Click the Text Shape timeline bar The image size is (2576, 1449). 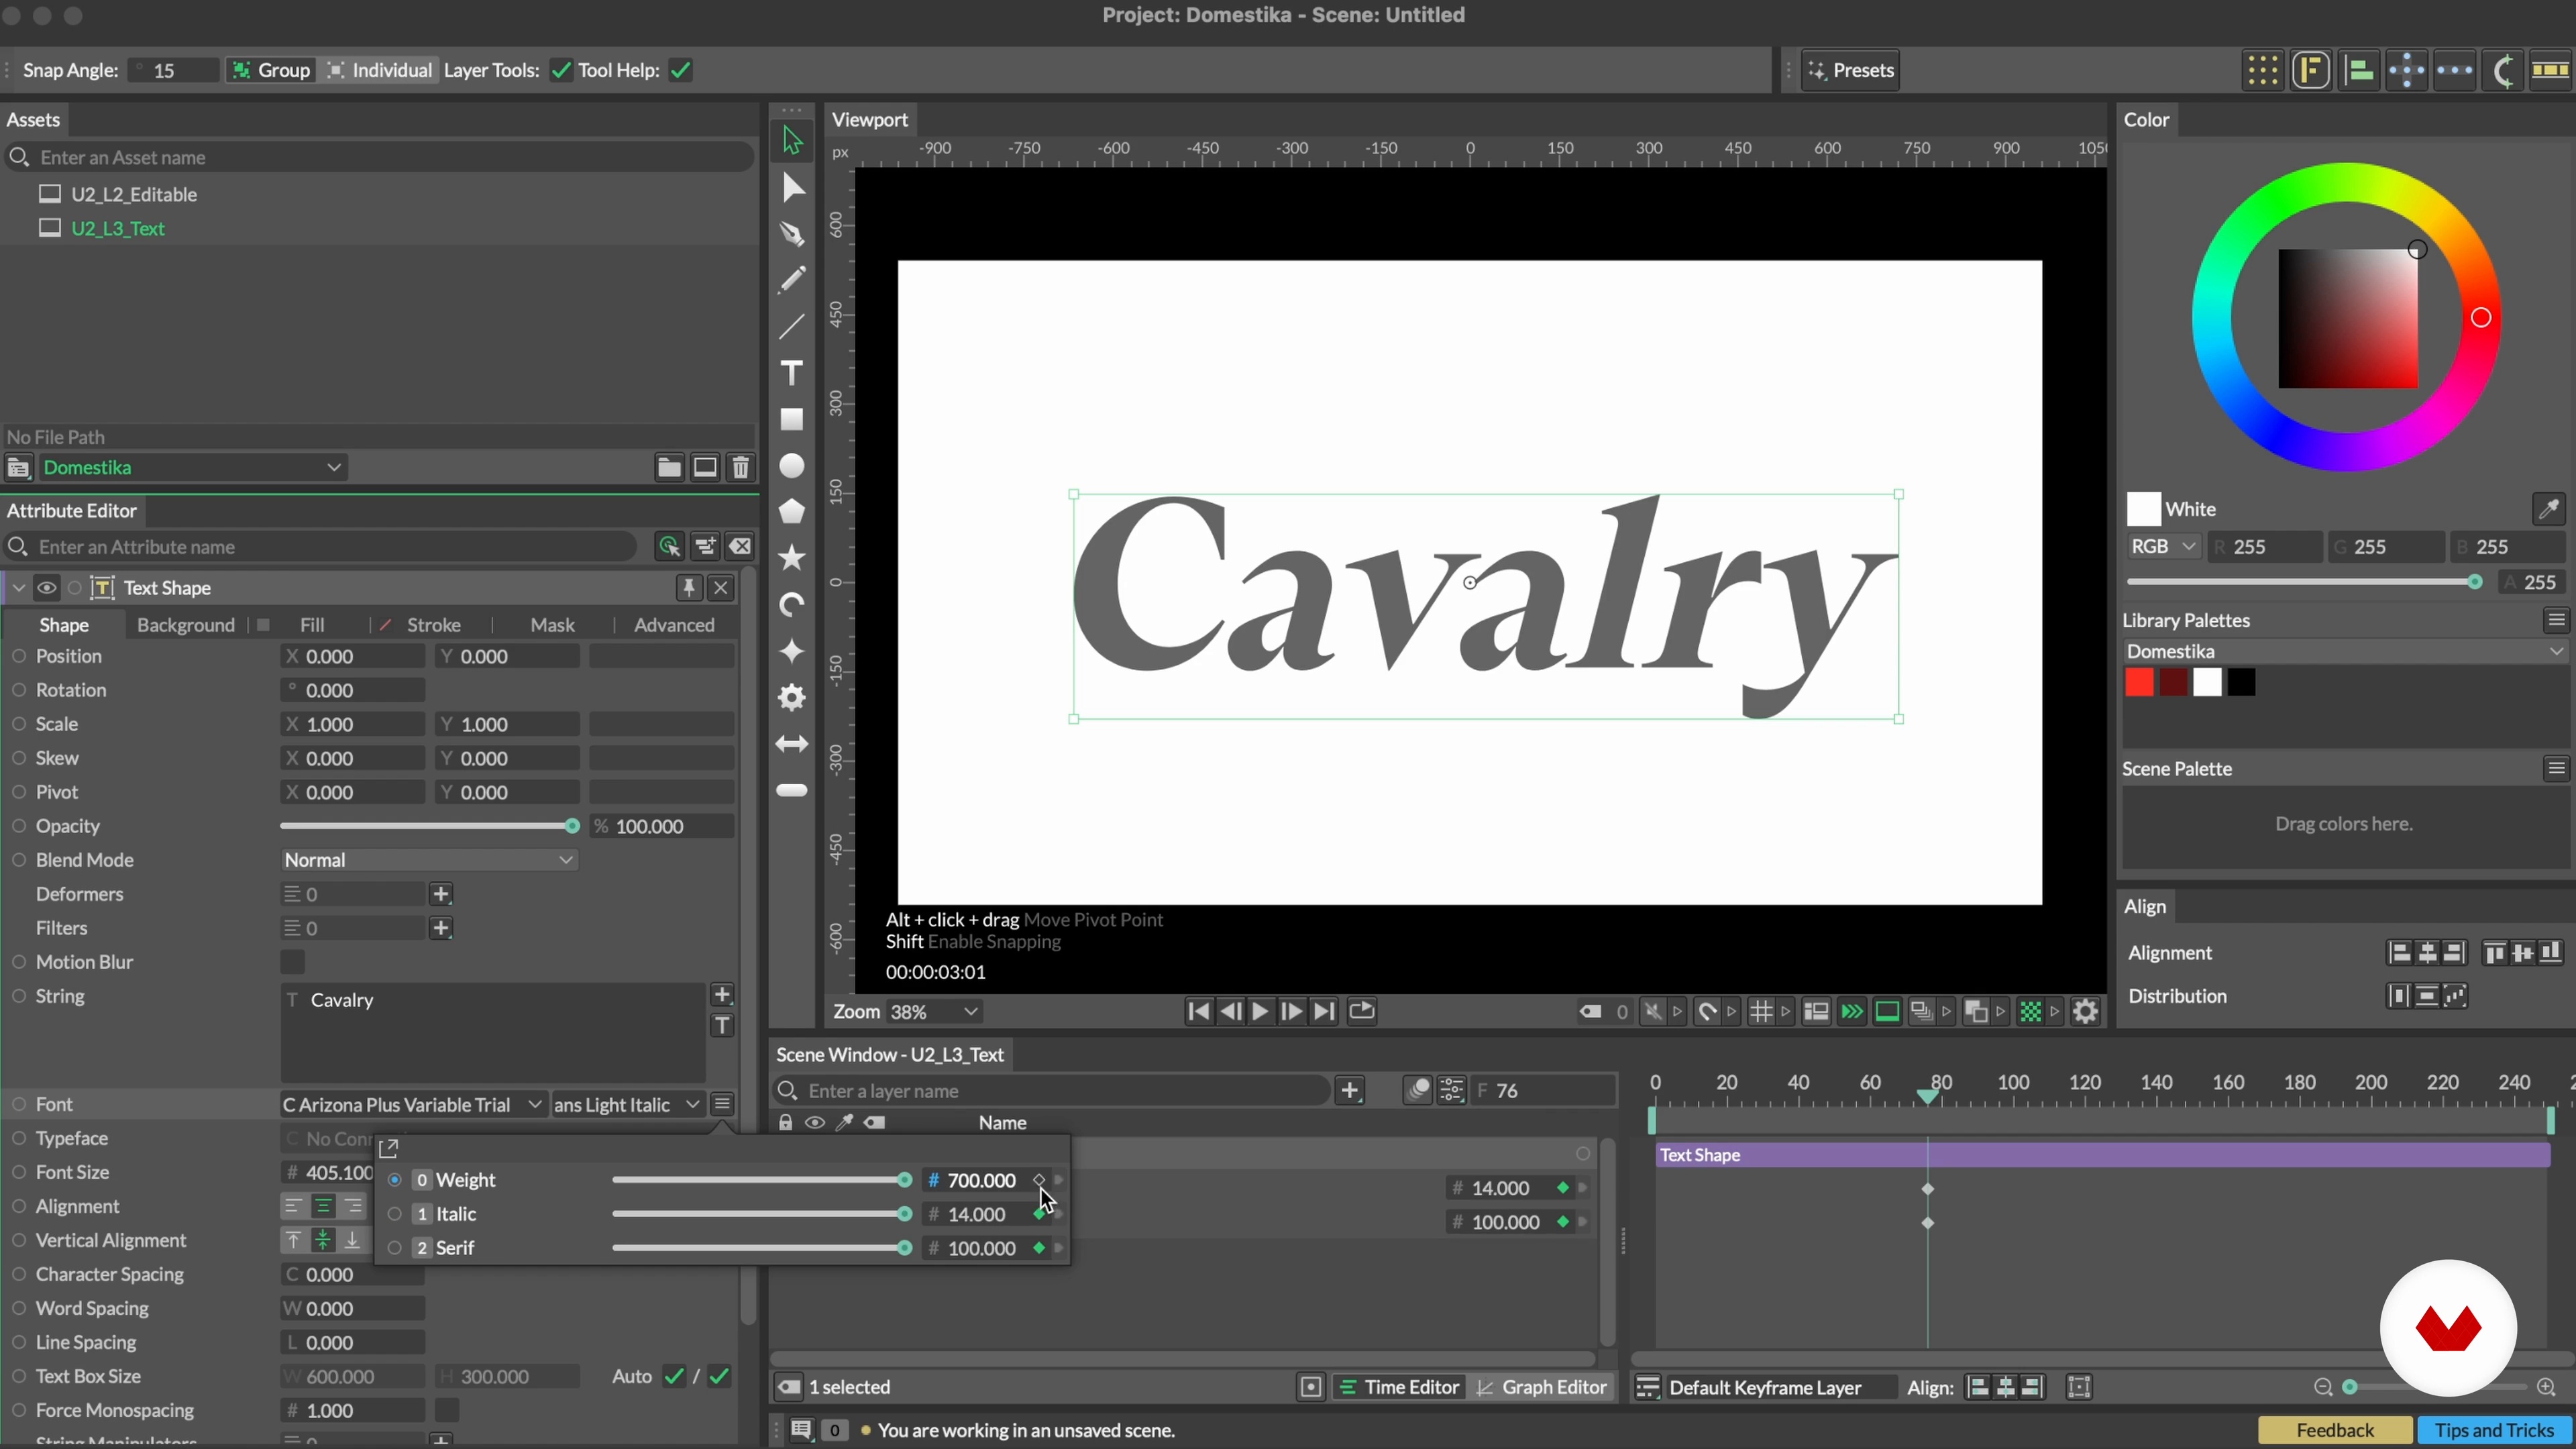[2102, 1155]
